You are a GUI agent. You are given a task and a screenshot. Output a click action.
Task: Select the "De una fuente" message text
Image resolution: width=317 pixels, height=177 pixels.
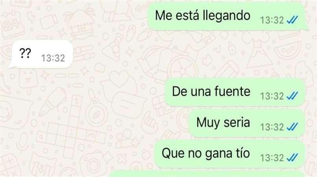click(211, 91)
